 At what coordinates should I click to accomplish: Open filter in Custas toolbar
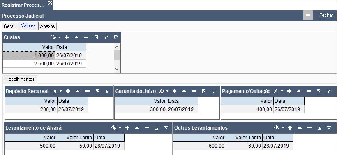[x=106, y=37]
